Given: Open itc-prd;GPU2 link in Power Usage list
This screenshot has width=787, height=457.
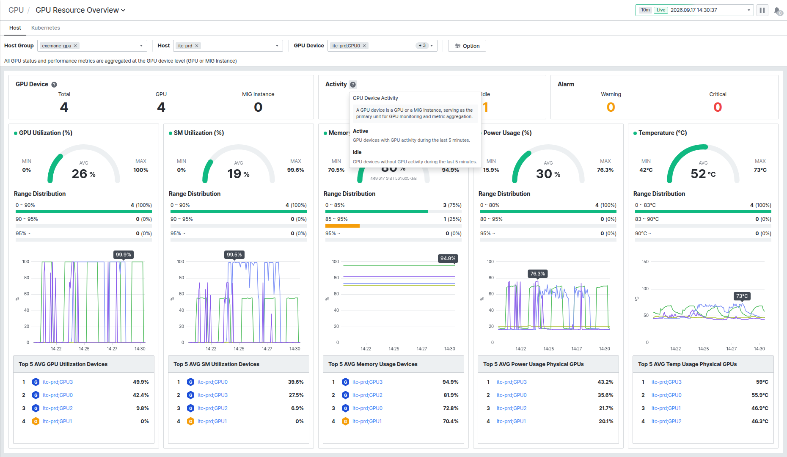Looking at the screenshot, I should pyautogui.click(x=512, y=408).
